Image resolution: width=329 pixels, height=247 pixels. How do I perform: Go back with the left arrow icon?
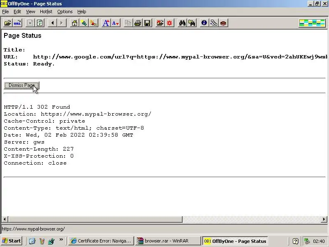point(53,23)
